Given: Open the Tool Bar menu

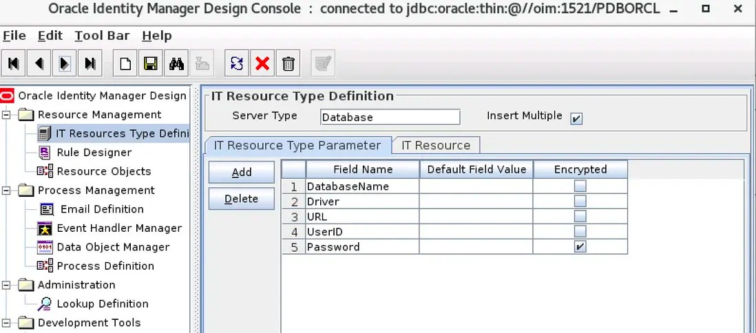Looking at the screenshot, I should 102,36.
